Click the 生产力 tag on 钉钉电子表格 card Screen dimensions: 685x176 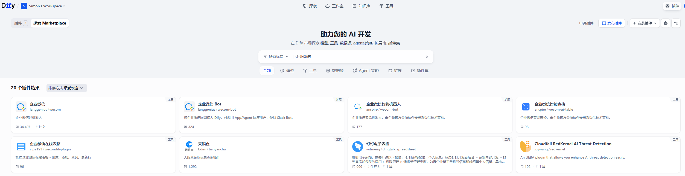click(374, 167)
